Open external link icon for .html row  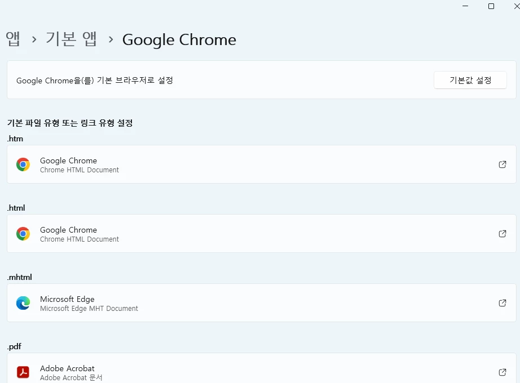(503, 234)
